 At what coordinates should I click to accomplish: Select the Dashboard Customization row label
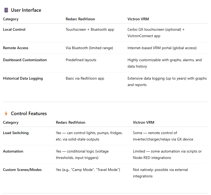25,60
